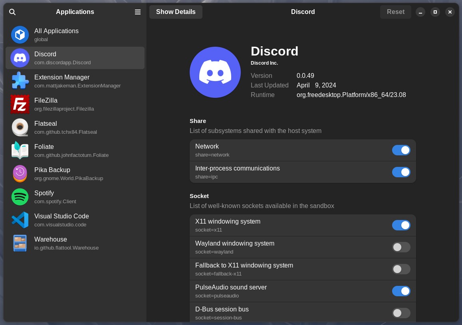Select FileZilla in the applications list
This screenshot has height=325, width=462.
coord(75,104)
